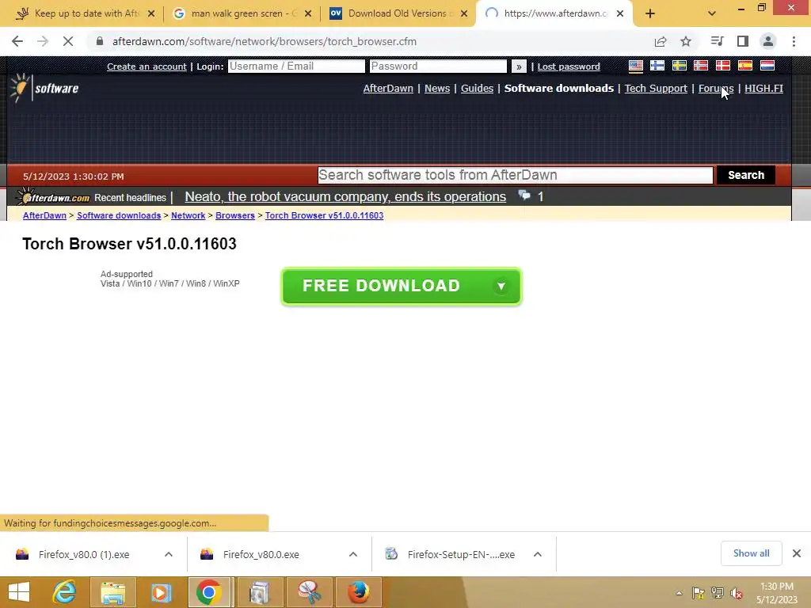Select the Spanish flag language
The image size is (811, 608).
[x=744, y=66]
